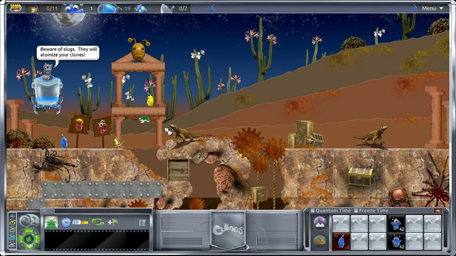The image size is (456, 256).
Task: Click the clone pod icon showing 19
Action: pos(109,8)
